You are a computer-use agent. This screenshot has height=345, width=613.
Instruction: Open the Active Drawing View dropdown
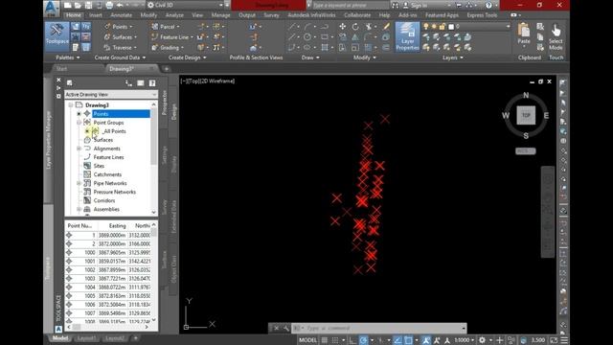click(111, 95)
